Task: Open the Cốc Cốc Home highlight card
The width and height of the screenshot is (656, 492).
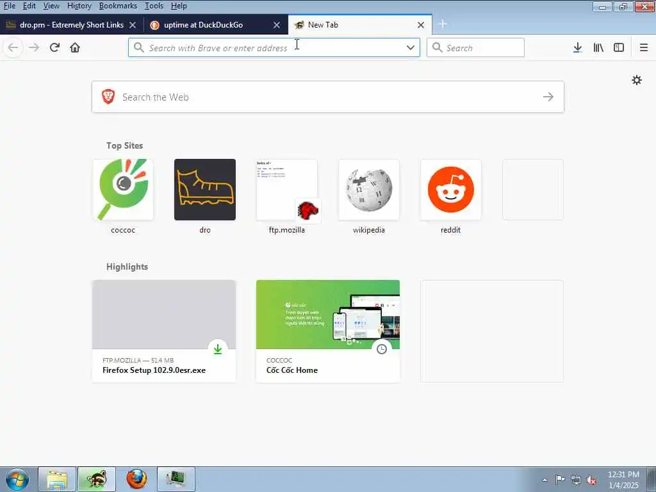Action: coord(328,331)
